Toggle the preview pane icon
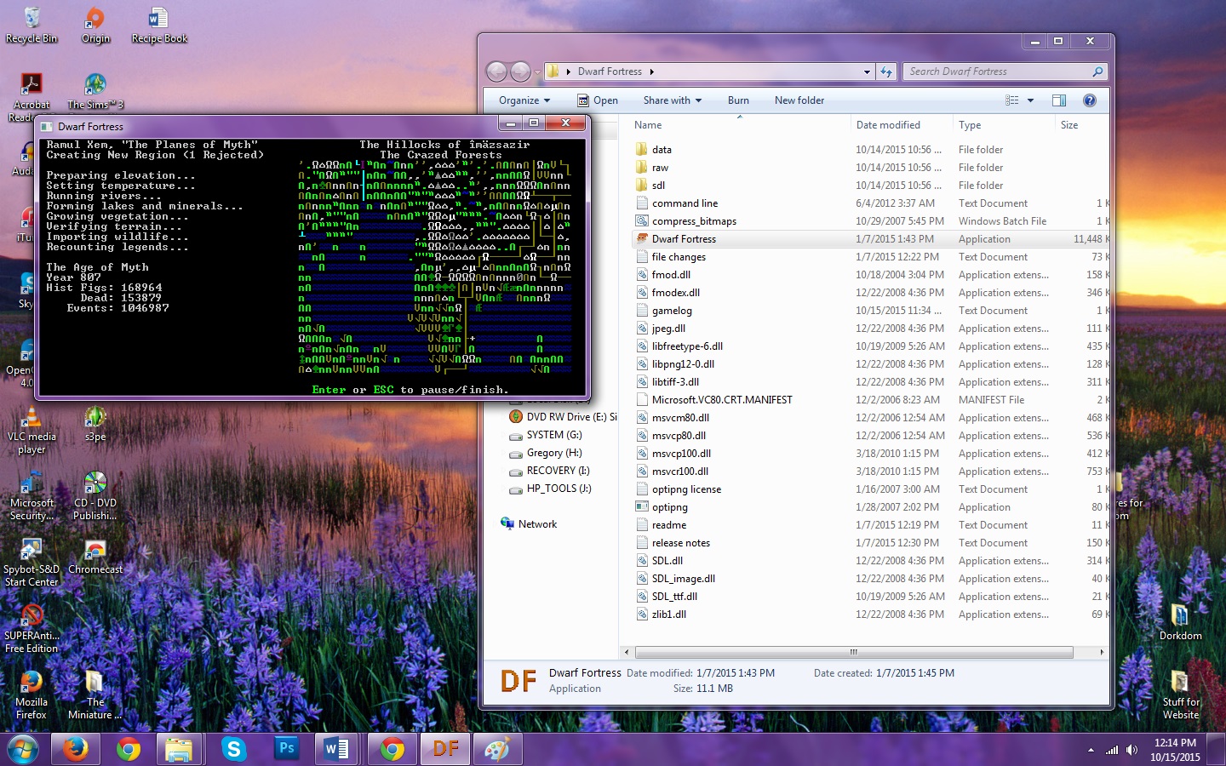The image size is (1226, 766). coord(1058,100)
